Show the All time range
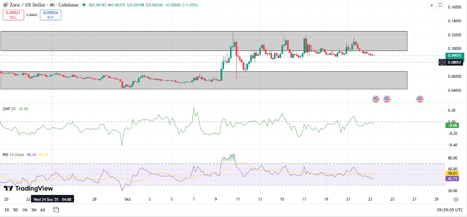Screen dimensions: 467x217 42,210
